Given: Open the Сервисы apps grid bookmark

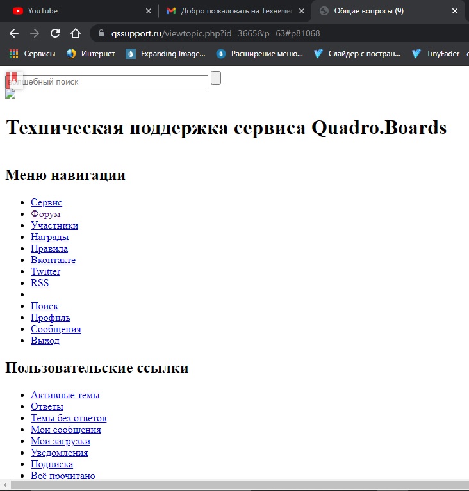Looking at the screenshot, I should point(32,54).
